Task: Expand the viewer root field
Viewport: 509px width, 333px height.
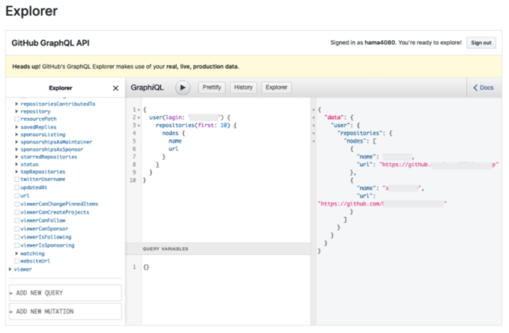Action: point(10,269)
